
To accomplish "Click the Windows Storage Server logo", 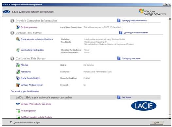I will 152,12.
